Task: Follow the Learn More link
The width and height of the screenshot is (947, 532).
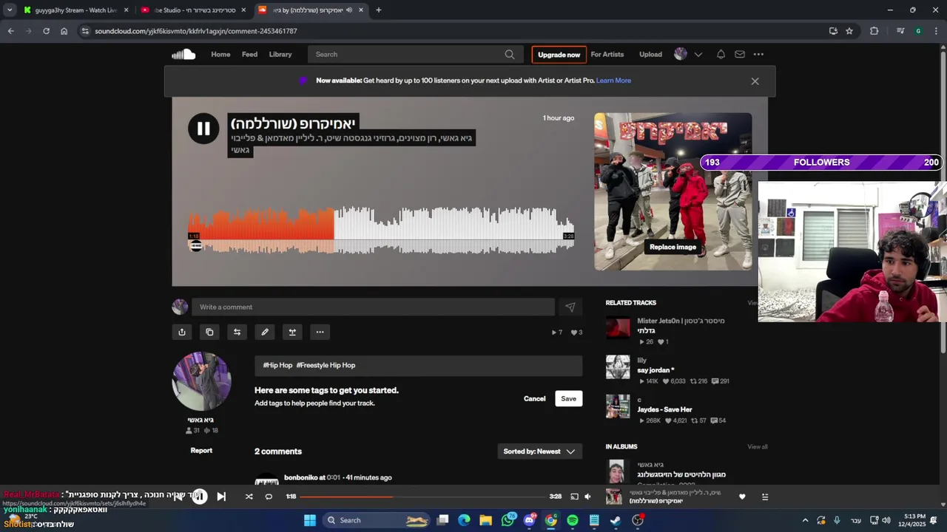Action: [x=613, y=81]
